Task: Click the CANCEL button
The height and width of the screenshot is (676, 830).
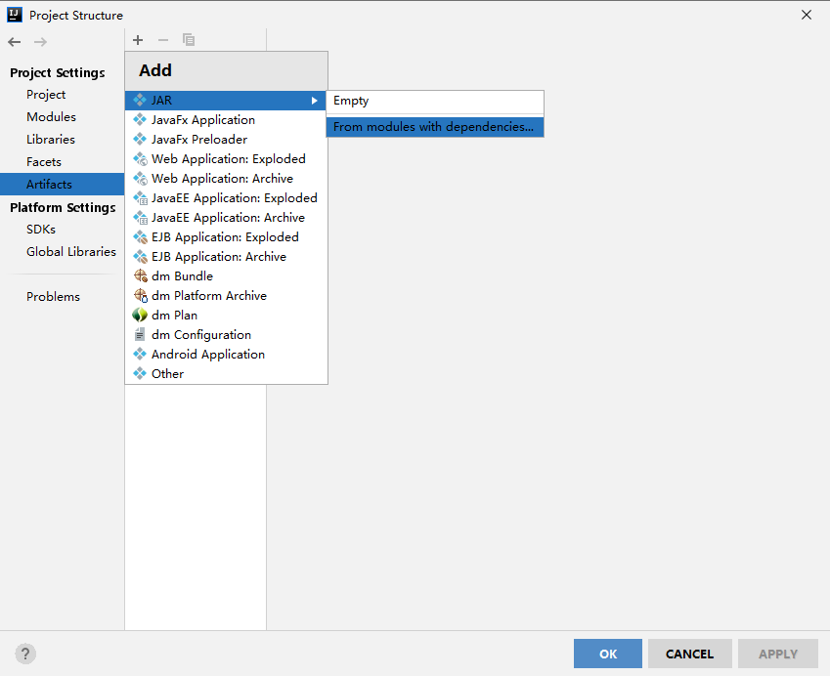Action: (x=690, y=654)
